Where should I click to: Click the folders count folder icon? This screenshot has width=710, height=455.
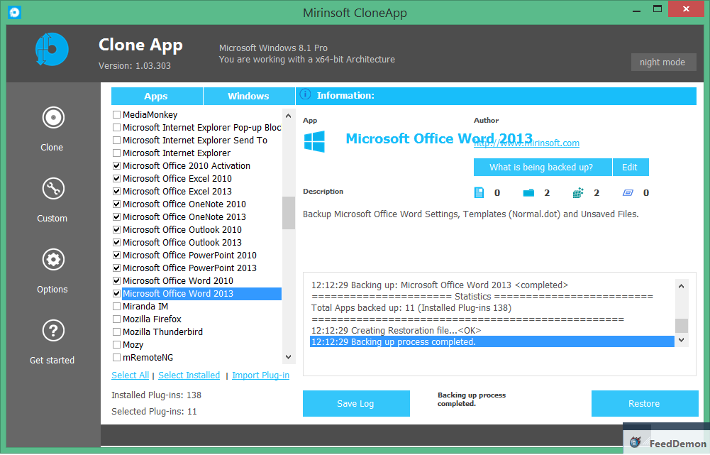point(528,193)
